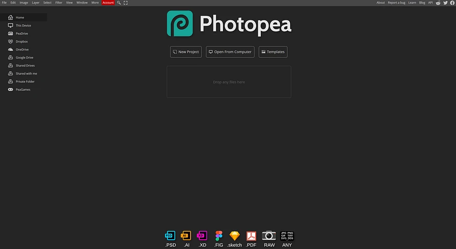Open Google Drive in the sidebar

pos(24,57)
